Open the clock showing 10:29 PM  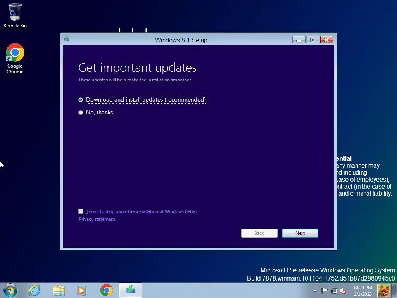[362, 291]
